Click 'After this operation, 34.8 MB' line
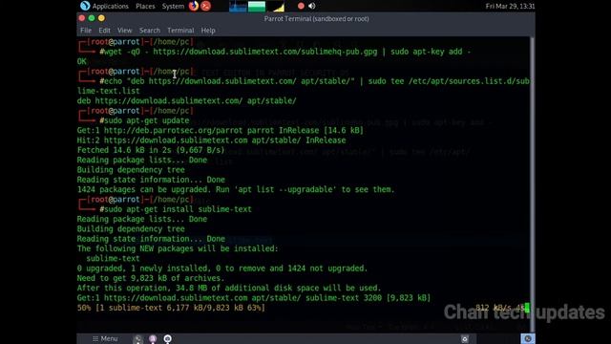The width and height of the screenshot is (611, 344). coord(229,288)
